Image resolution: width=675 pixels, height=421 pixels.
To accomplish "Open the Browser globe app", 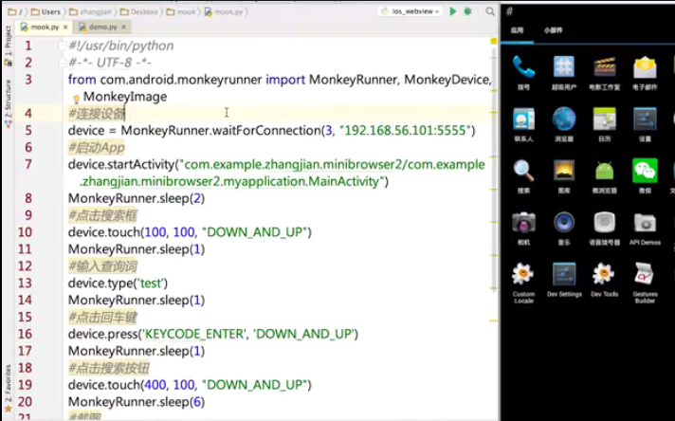I will [x=564, y=119].
